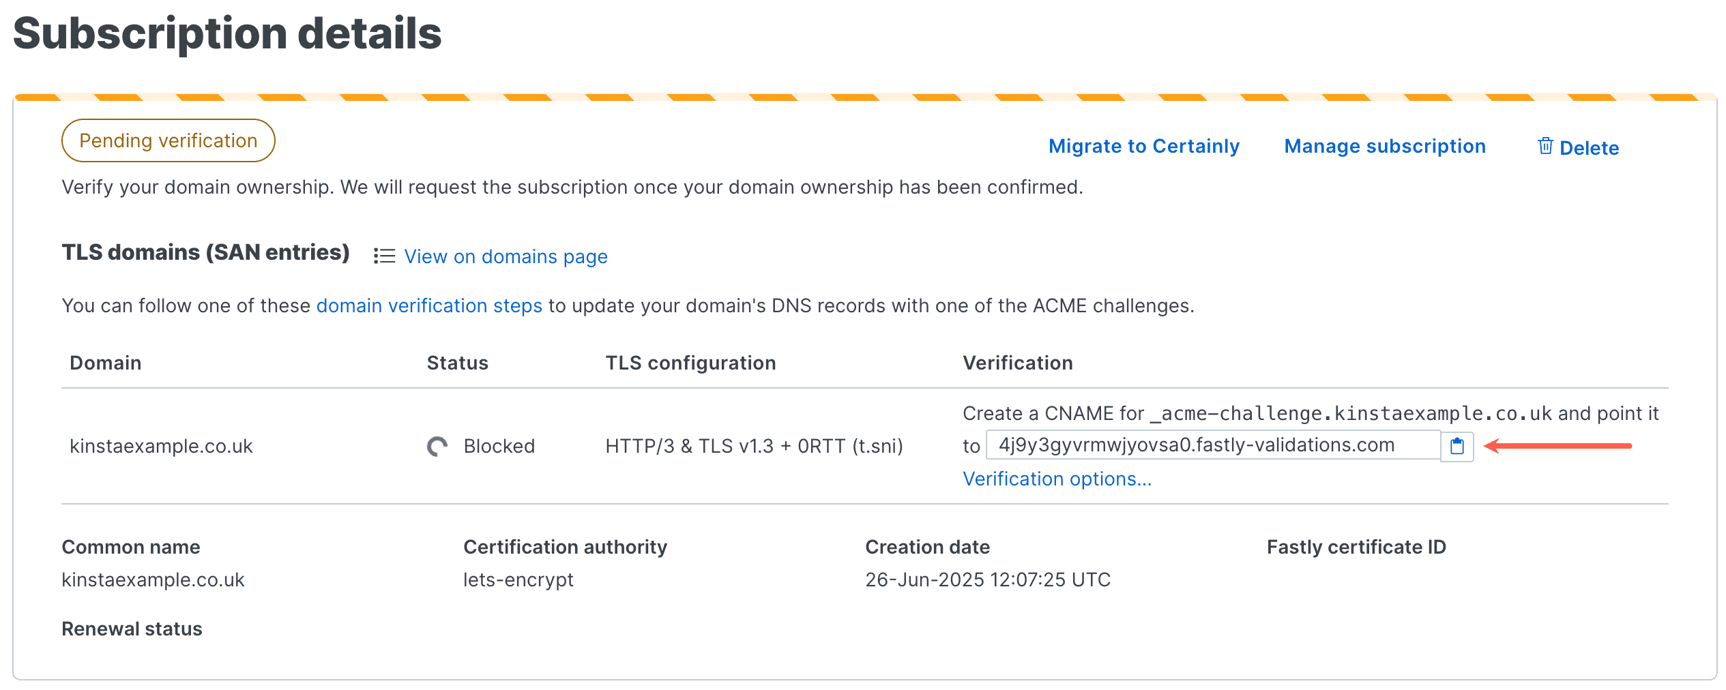
Task: Click View on domains page
Action: (x=506, y=256)
